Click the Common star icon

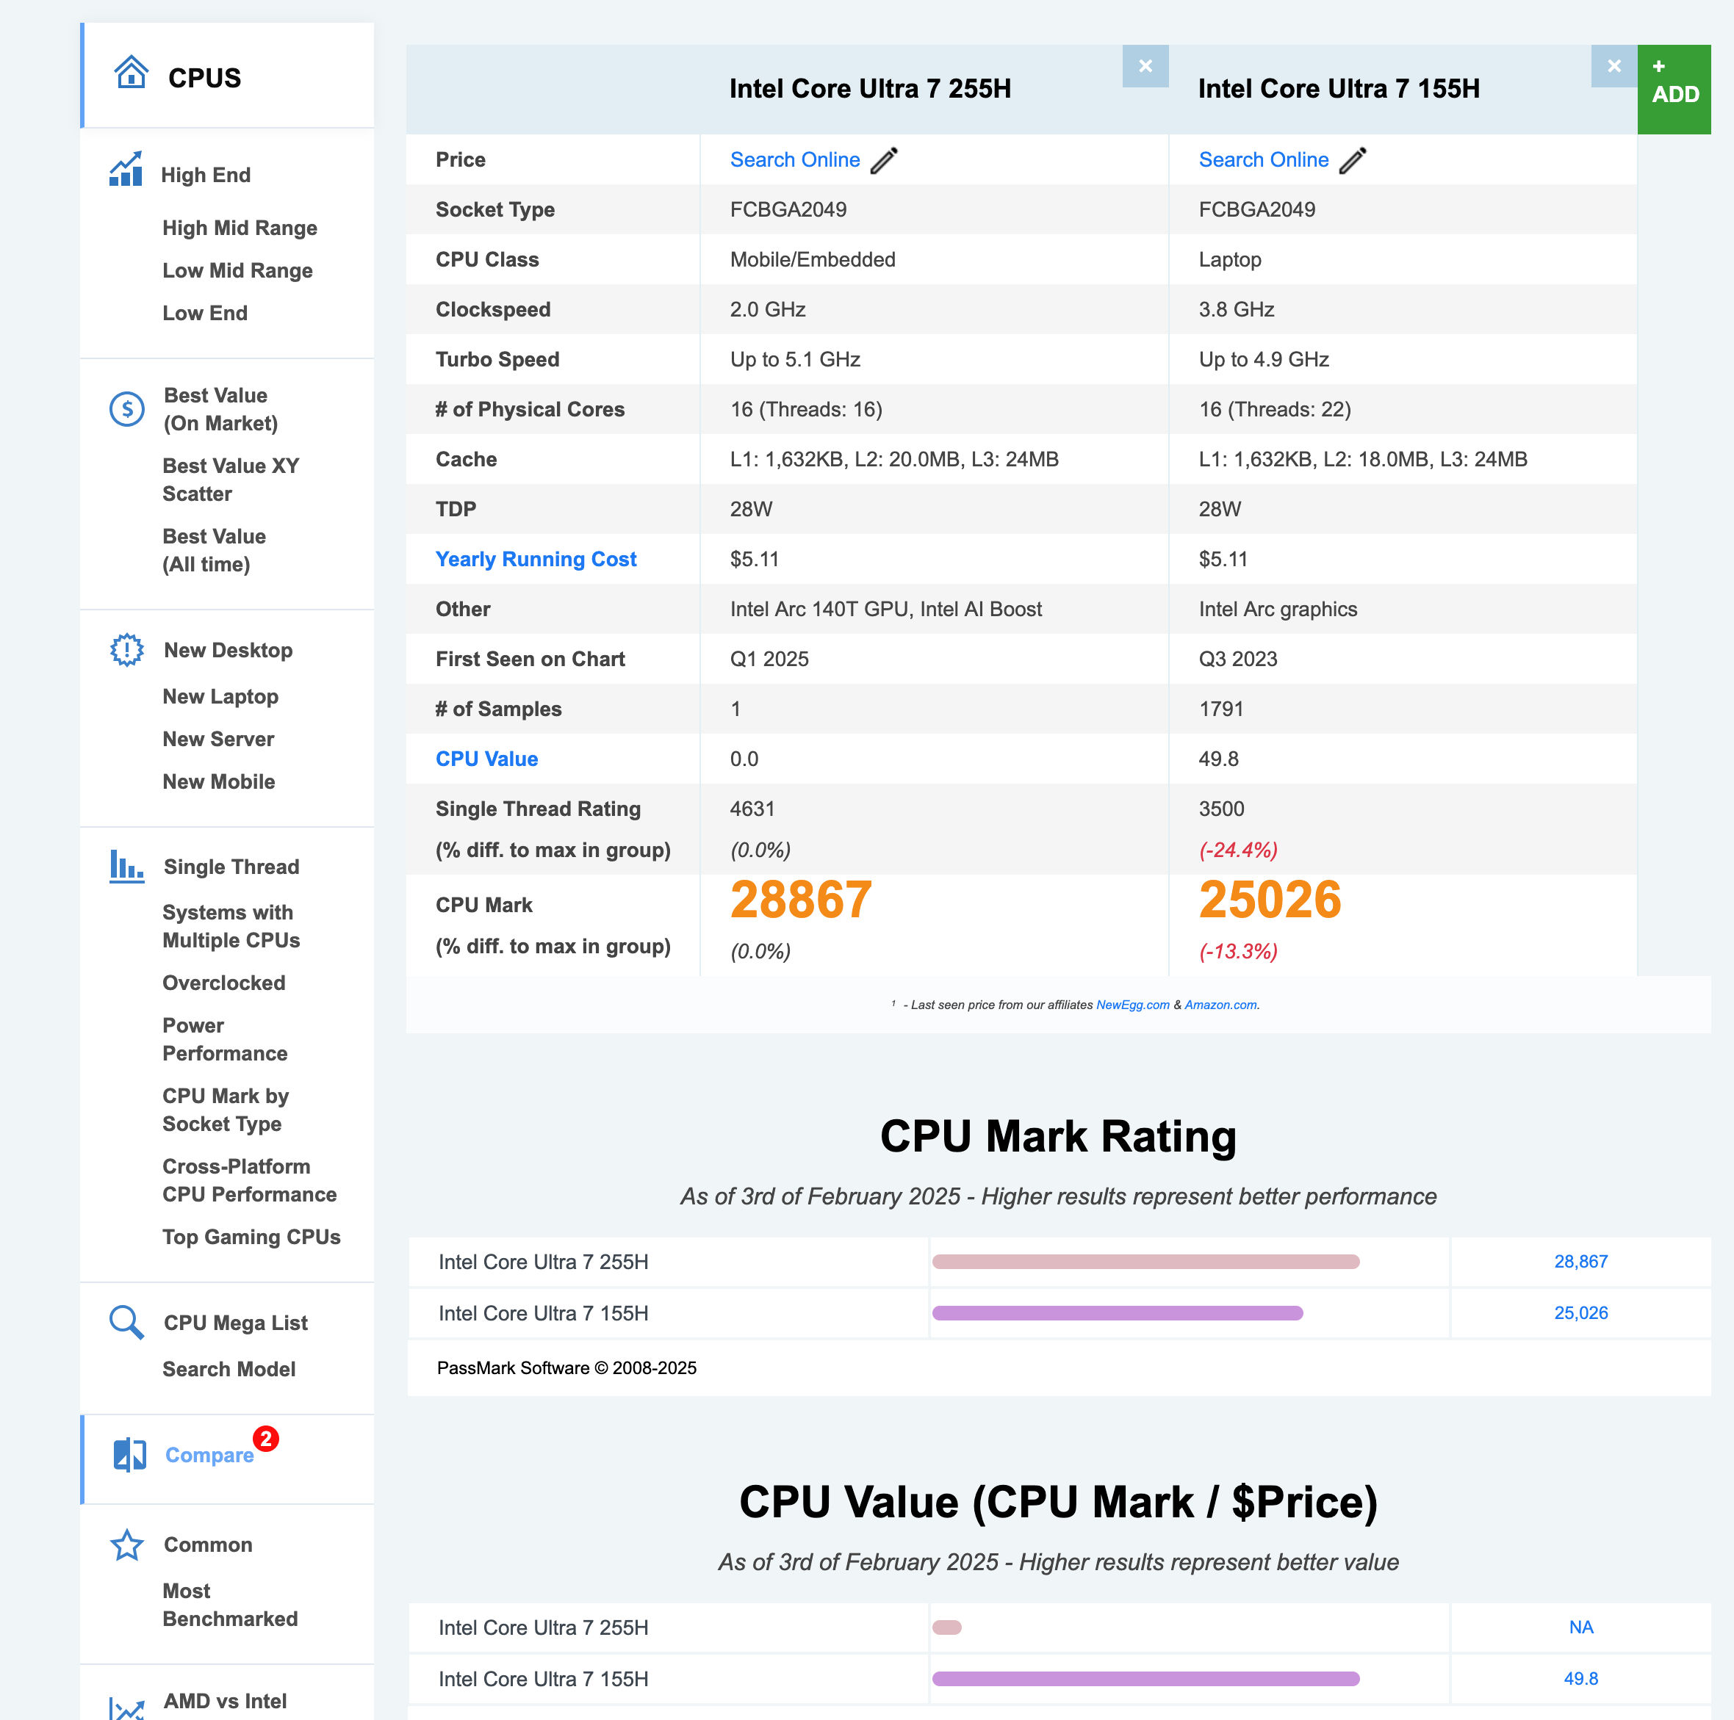(126, 1544)
